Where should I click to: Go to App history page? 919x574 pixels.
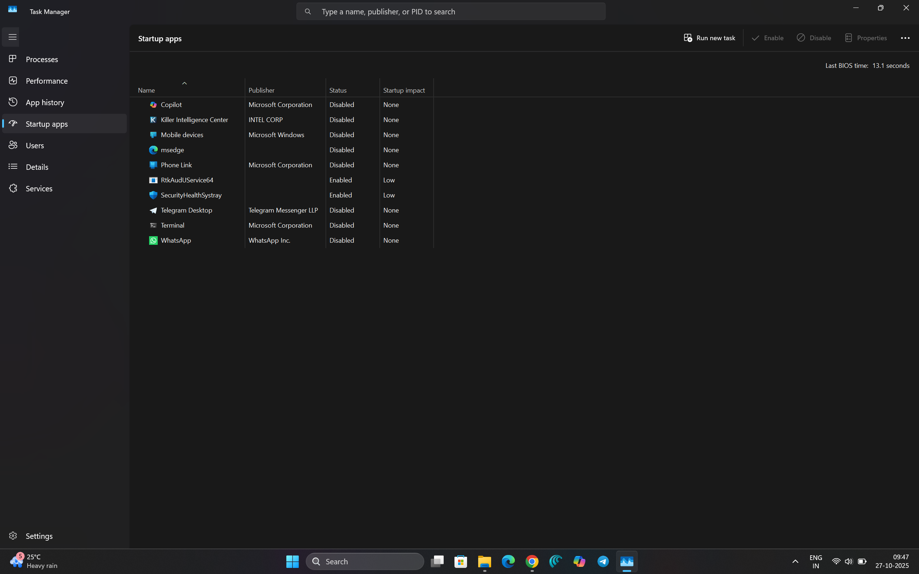(x=45, y=102)
